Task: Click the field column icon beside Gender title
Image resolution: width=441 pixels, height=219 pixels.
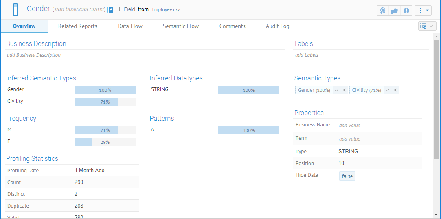Action: tap(15, 9)
